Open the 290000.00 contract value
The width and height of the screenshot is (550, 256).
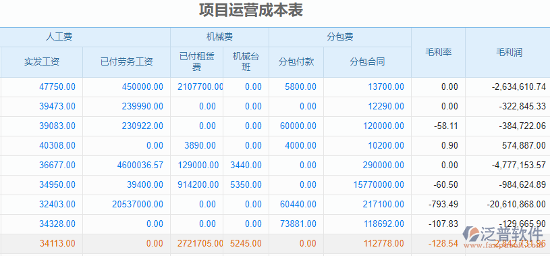tap(383, 165)
